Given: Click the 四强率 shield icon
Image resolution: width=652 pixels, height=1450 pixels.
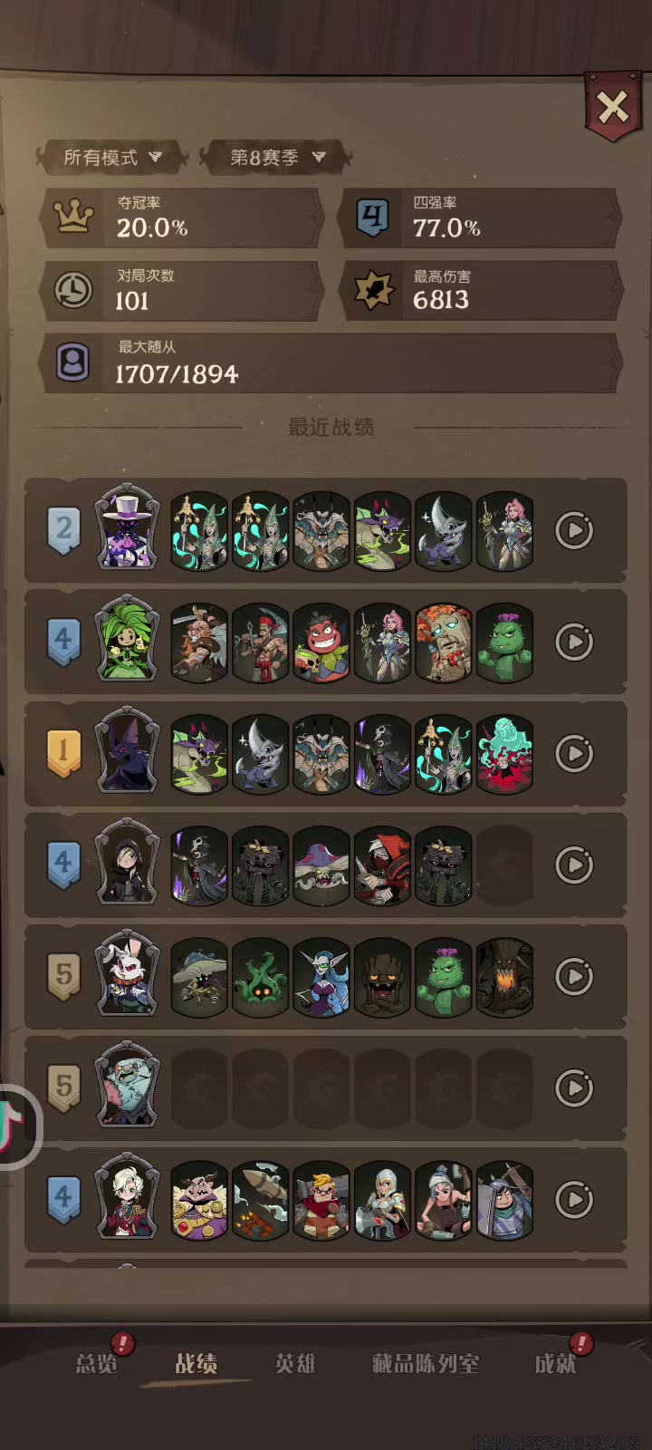Looking at the screenshot, I should pos(372,217).
